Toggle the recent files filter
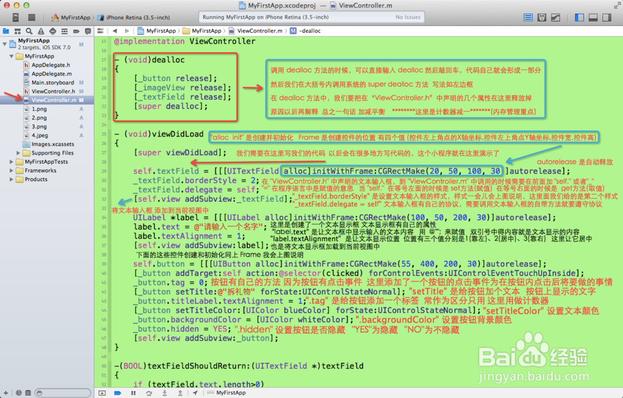The image size is (623, 398). (x=19, y=393)
